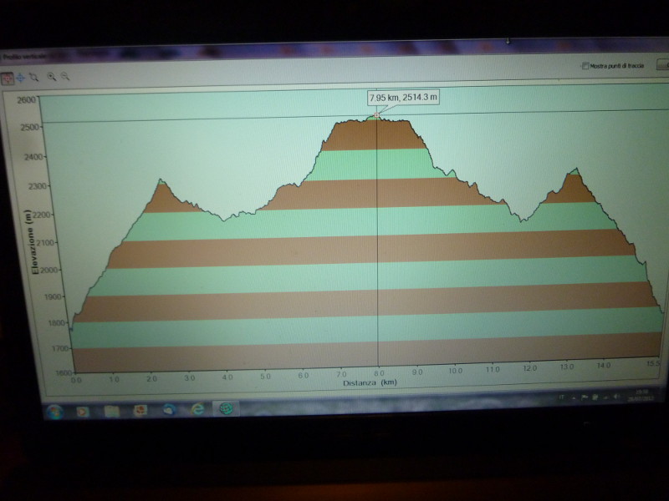Click the zoom in magnifier icon
This screenshot has width=669, height=501.
point(52,77)
